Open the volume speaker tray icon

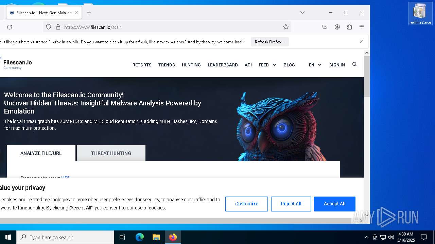(391, 237)
